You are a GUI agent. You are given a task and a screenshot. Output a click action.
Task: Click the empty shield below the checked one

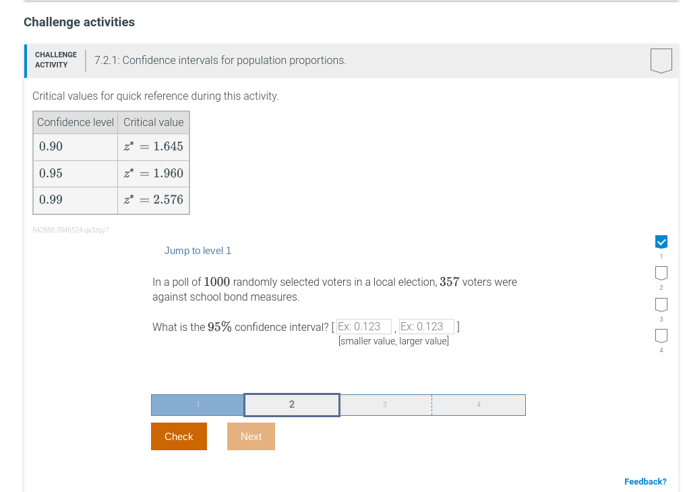click(661, 272)
